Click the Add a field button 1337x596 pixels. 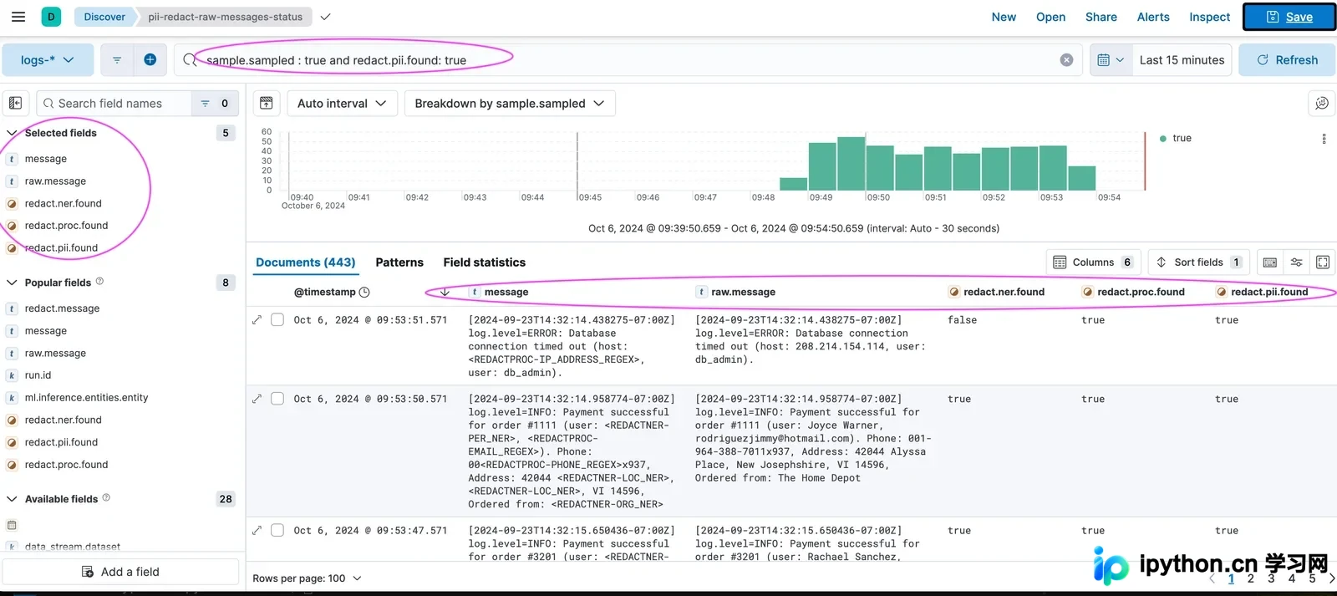click(x=121, y=572)
